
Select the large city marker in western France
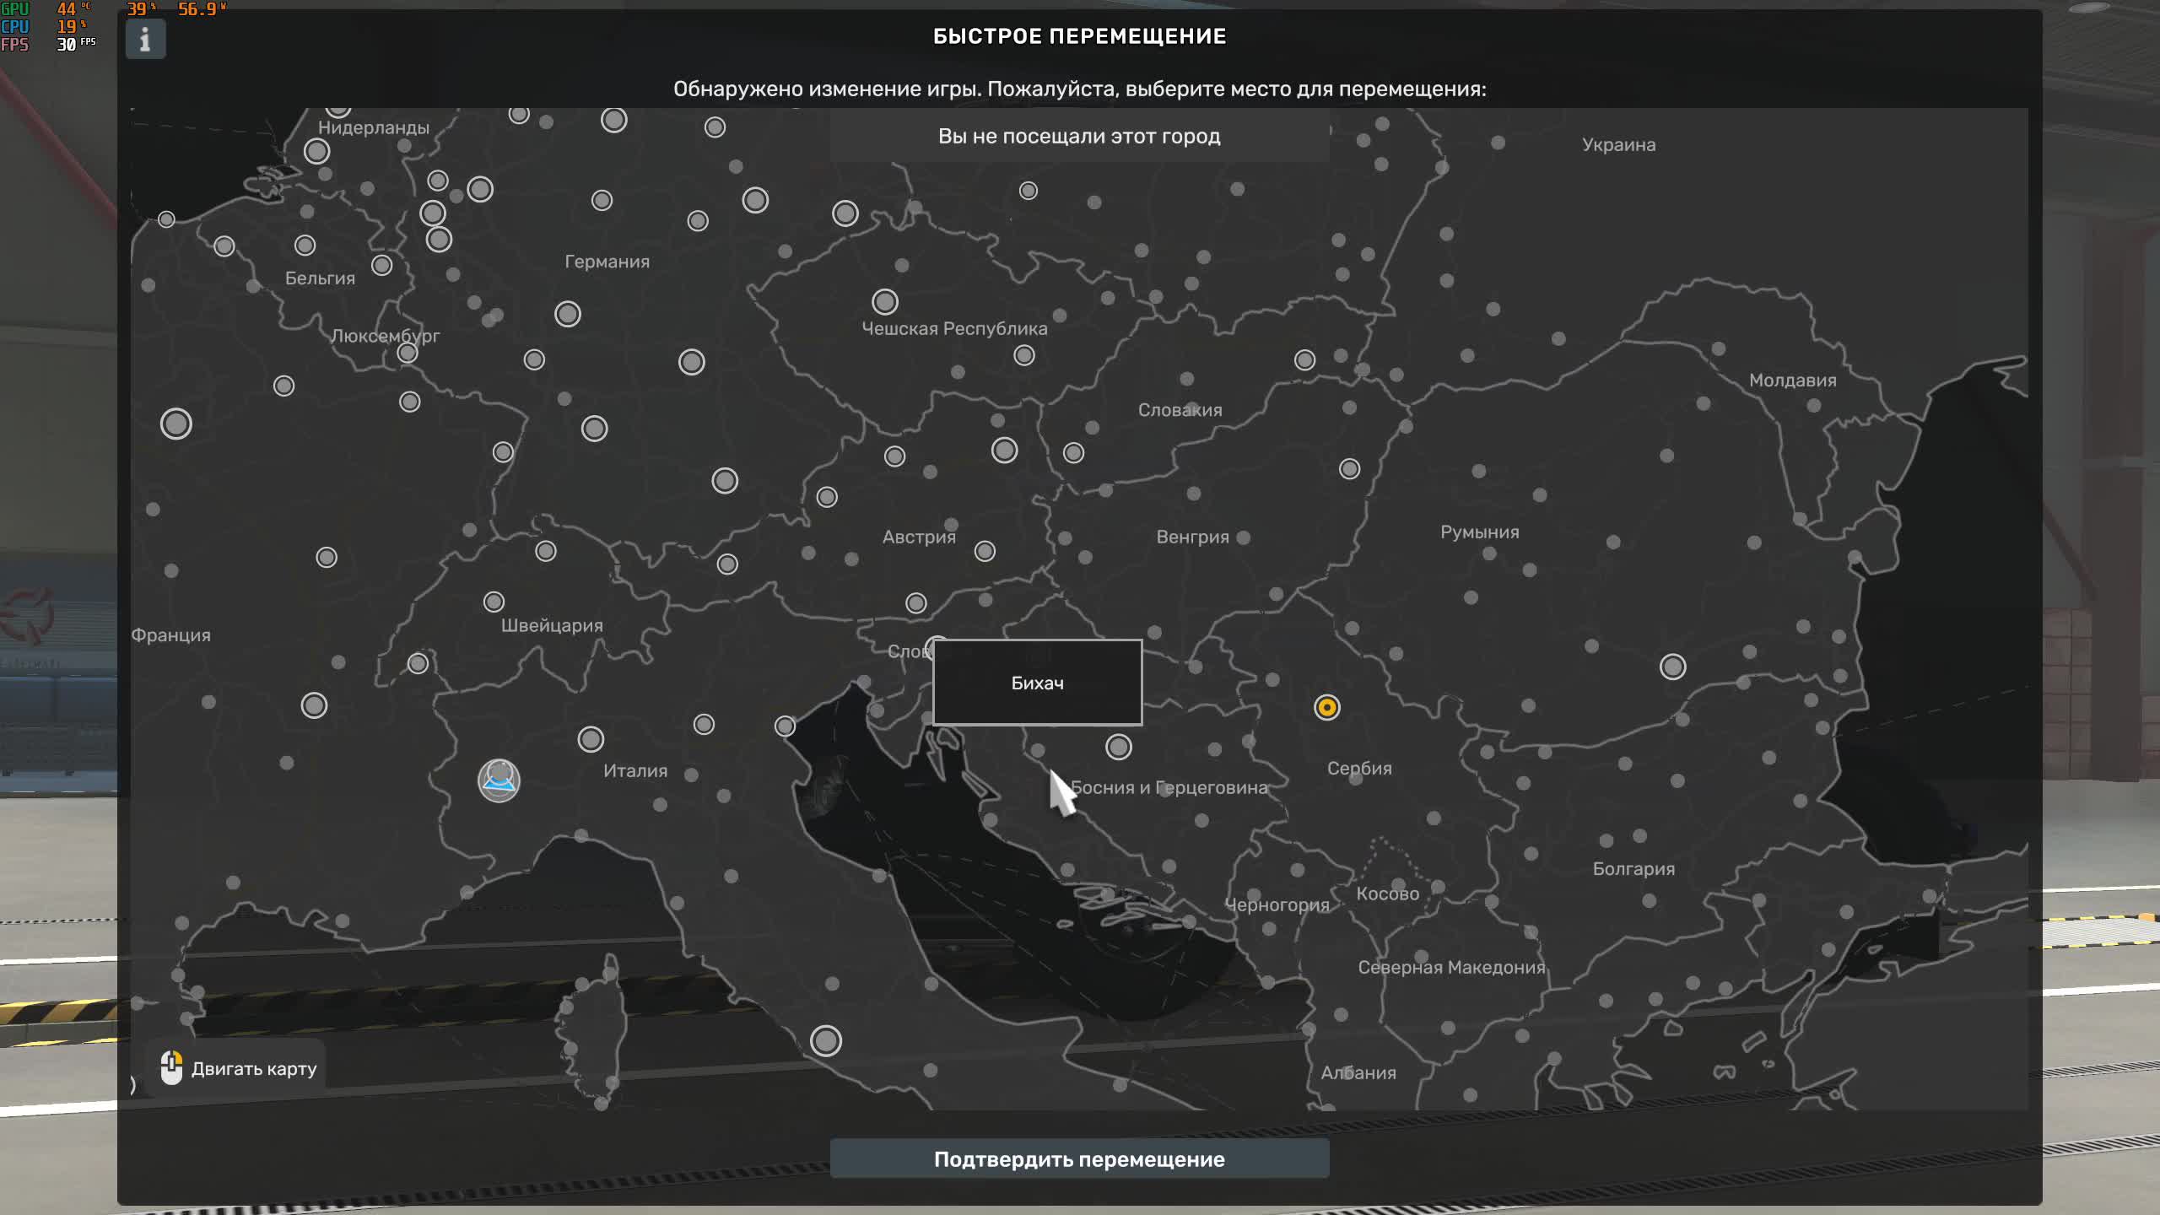click(x=175, y=424)
